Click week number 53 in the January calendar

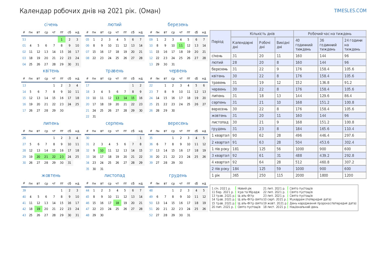[x=24, y=39]
